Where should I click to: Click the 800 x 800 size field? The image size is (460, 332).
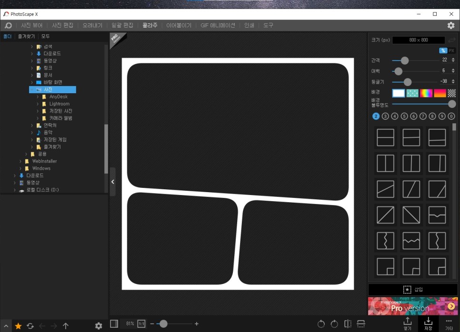419,40
